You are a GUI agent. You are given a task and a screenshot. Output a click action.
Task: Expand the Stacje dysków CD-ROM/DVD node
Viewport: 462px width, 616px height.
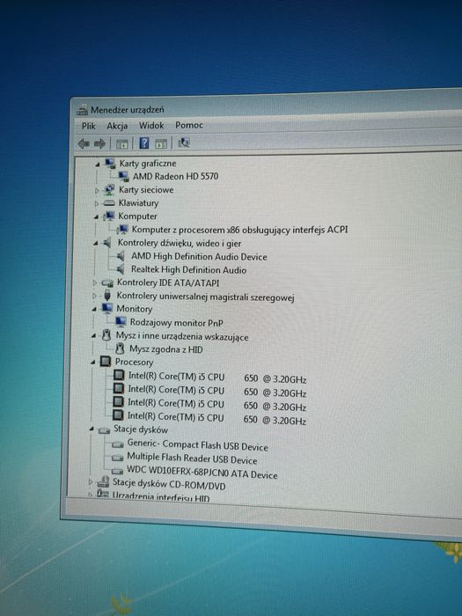click(91, 481)
